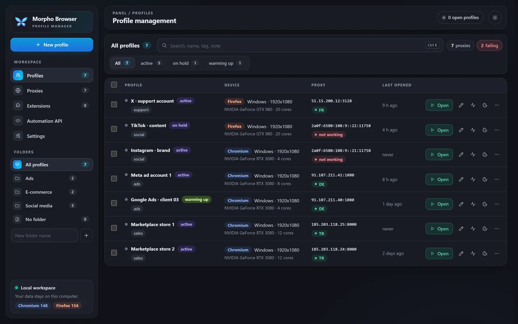
Task: Switch to the active filter tab
Action: click(151, 63)
